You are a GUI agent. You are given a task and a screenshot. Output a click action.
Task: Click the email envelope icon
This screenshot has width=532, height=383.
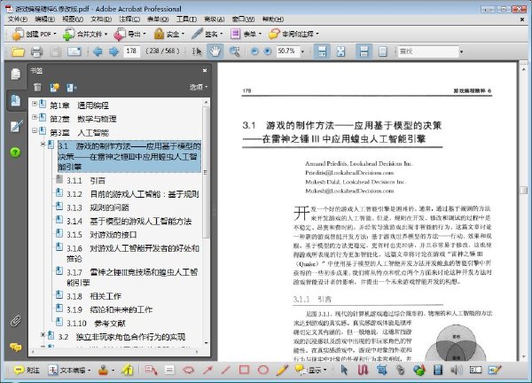click(x=74, y=51)
